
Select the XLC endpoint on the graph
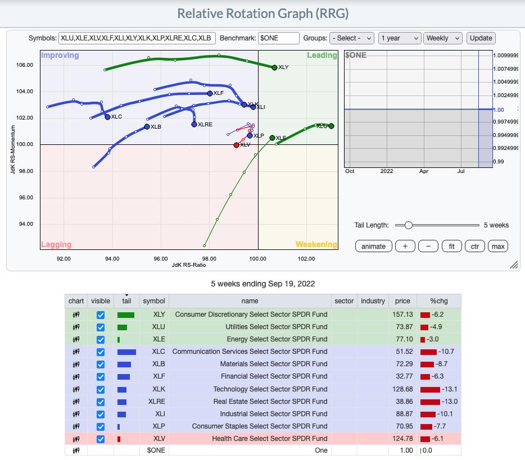107,117
